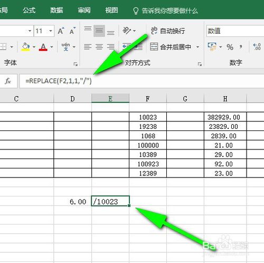Viewport: 264px width, 263px height.
Task: Select column G header
Action: tap(185, 99)
